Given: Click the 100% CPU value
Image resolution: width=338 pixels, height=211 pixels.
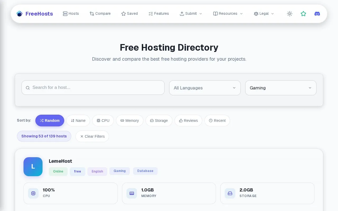Looking at the screenshot, I should pos(49,190).
